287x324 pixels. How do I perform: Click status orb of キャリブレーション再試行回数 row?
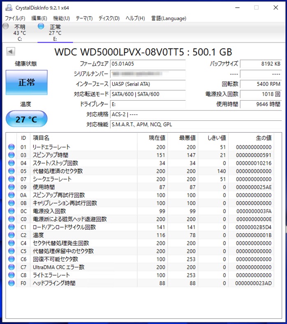(x=12, y=203)
